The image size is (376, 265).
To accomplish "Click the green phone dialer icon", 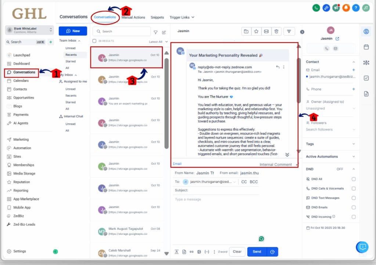I will [x=316, y=8].
